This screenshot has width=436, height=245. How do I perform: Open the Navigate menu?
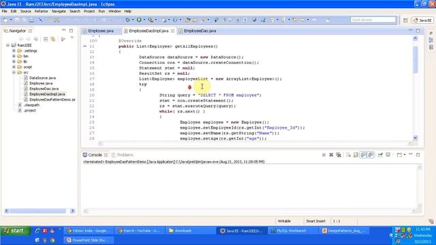(x=59, y=11)
